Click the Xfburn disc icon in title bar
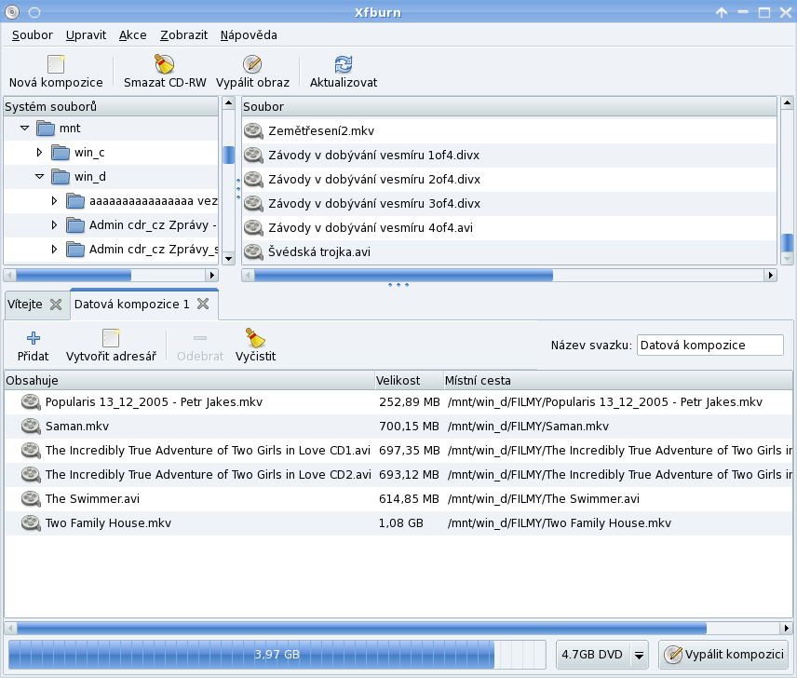Image resolution: width=797 pixels, height=678 pixels. [12, 12]
